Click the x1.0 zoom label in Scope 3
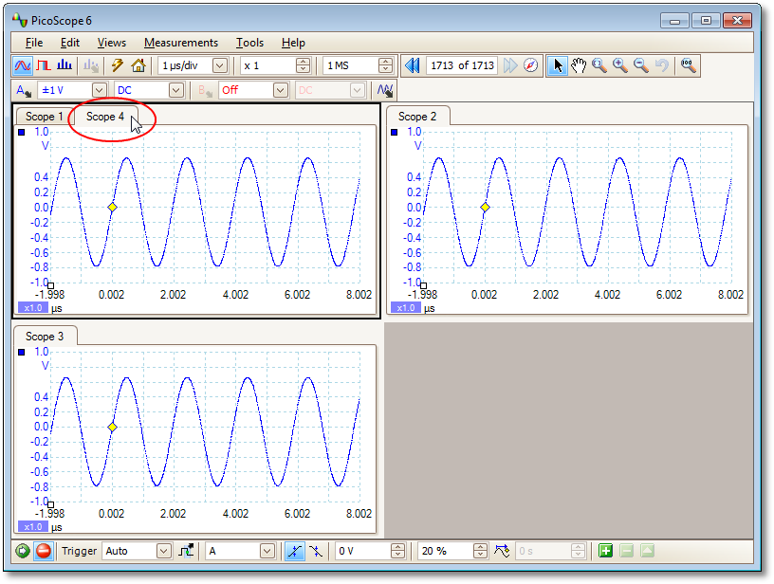This screenshot has width=774, height=584. pos(33,527)
